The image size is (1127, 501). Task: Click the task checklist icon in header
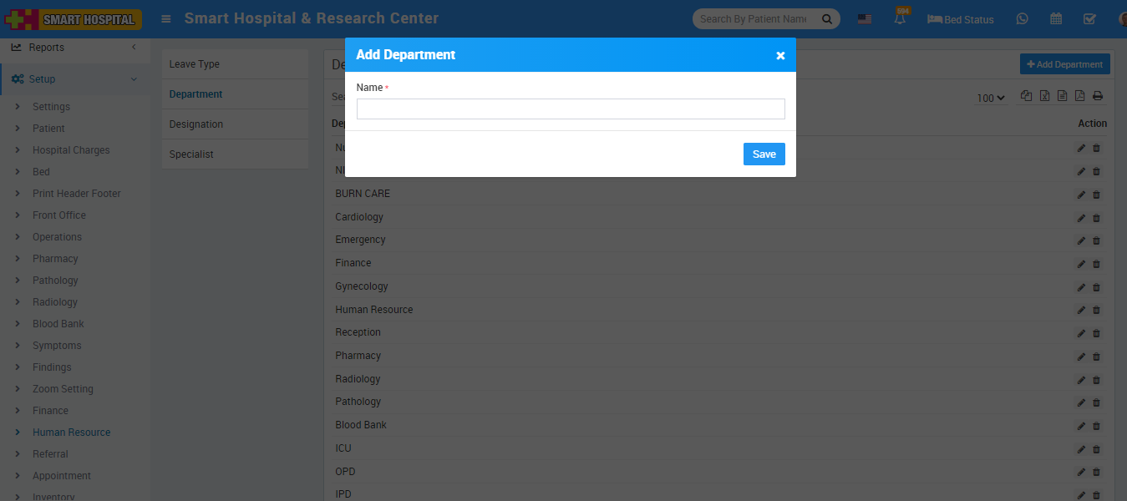(x=1089, y=19)
